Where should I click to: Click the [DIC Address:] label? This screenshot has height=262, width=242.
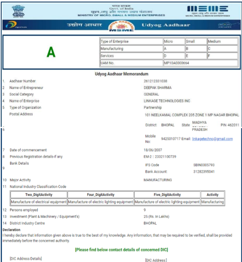click(156, 260)
